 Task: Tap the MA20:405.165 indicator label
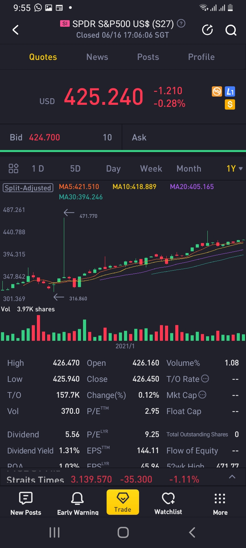coord(192,187)
